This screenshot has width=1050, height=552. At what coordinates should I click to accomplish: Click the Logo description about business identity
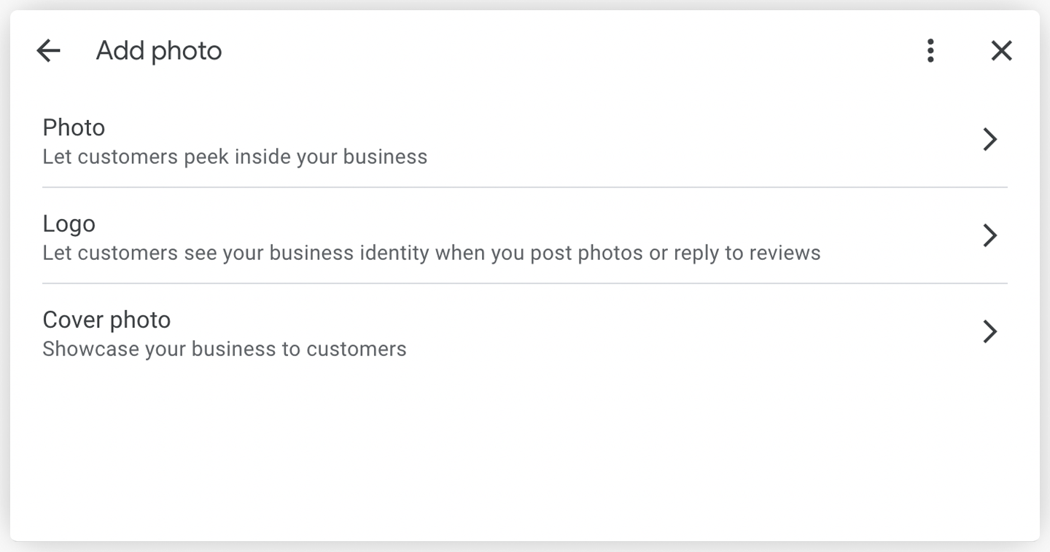(x=431, y=253)
